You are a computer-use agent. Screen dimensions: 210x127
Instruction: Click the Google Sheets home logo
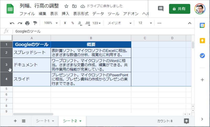(10, 9)
